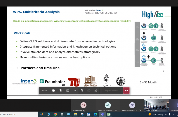The image size is (178, 117).
Task: Raise your hand in the meeting
Action: [x=82, y=91]
